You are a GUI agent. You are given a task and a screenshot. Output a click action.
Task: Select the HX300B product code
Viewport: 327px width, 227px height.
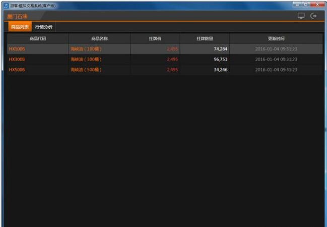click(x=17, y=59)
